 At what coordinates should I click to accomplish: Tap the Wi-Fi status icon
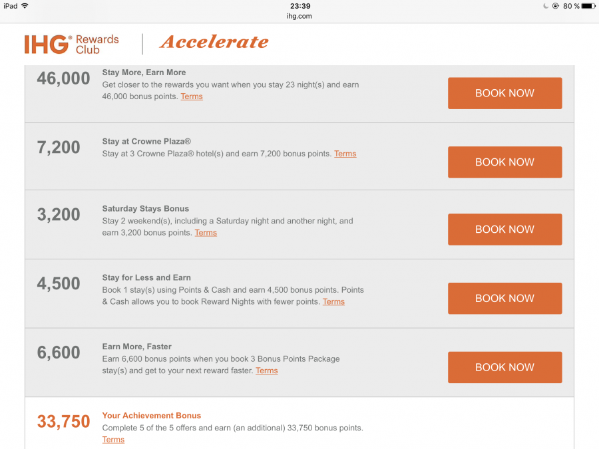pyautogui.click(x=25, y=6)
